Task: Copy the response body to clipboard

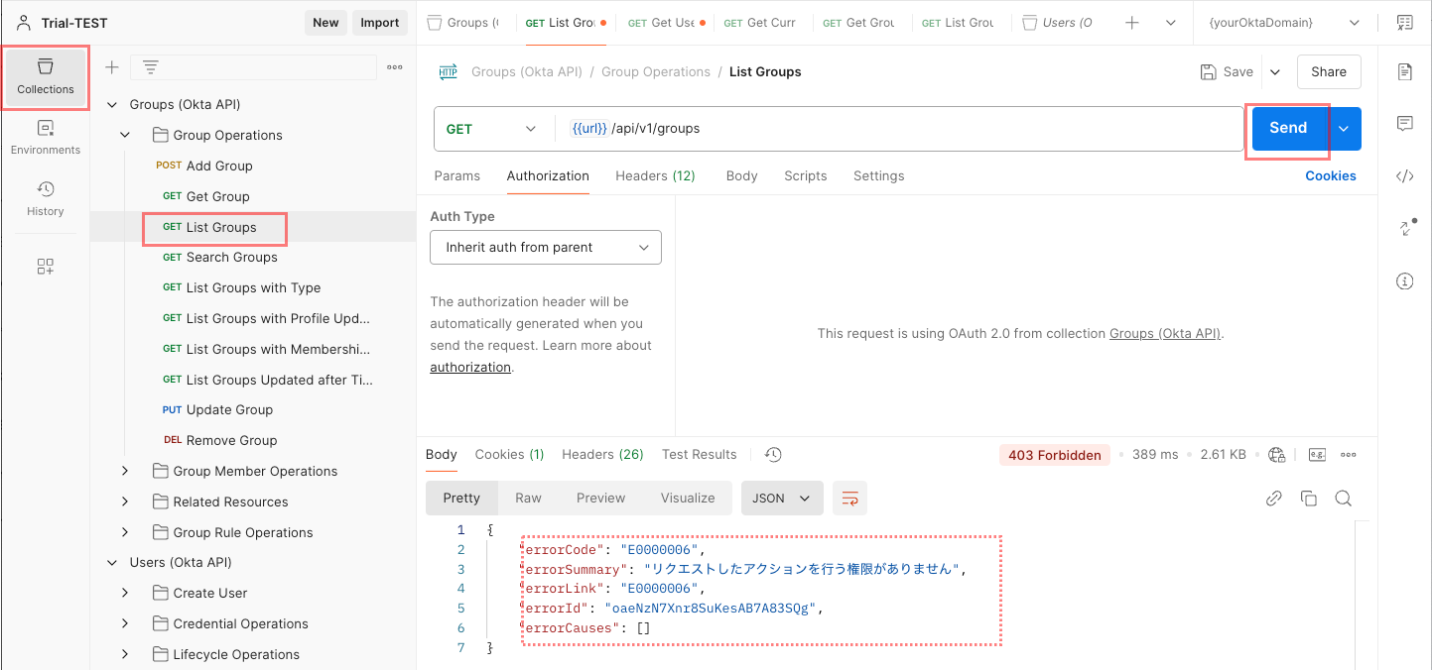Action: (x=1308, y=499)
